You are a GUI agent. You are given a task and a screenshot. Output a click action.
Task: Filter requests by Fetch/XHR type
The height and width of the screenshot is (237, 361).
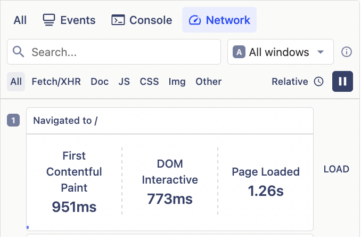click(x=56, y=82)
